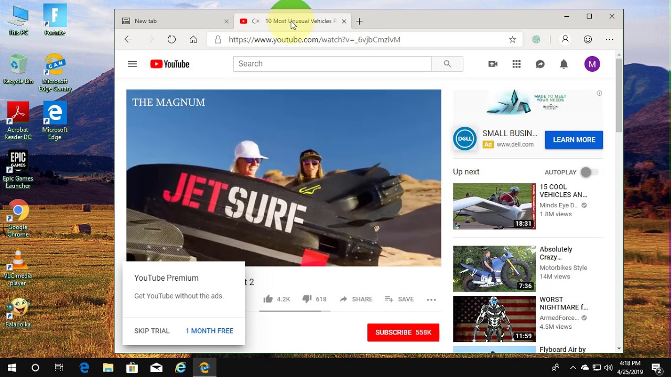Click the like/dislike ratio bar

tap(295, 311)
